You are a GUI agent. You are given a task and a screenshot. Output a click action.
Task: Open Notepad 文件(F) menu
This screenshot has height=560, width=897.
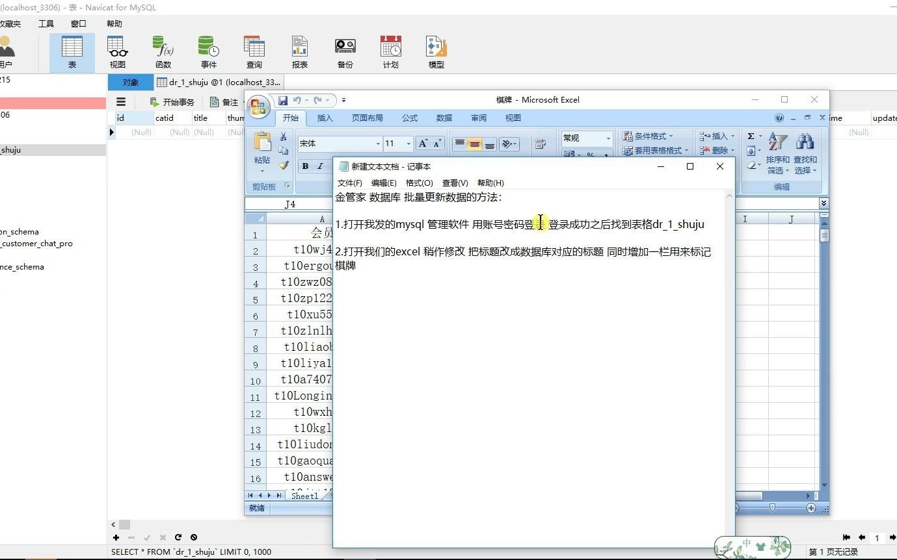pyautogui.click(x=349, y=183)
